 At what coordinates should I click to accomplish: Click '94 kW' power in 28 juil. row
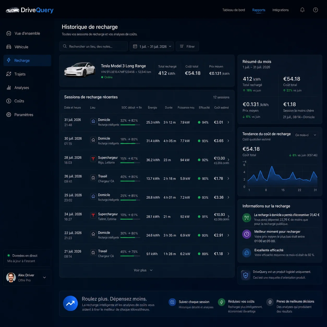point(185,160)
